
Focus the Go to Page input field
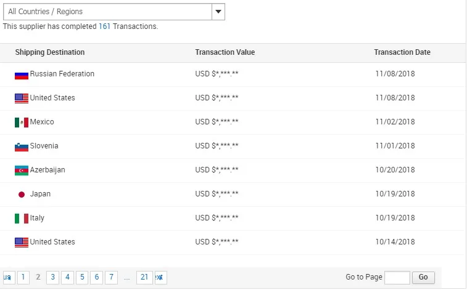tap(397, 278)
